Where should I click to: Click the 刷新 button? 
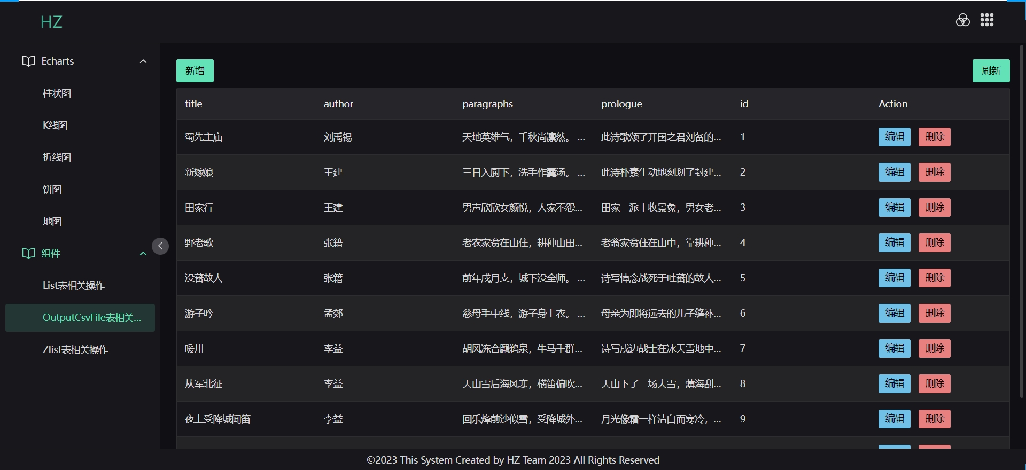(991, 70)
